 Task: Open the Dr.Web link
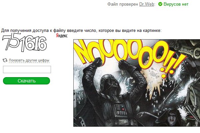[147, 4]
